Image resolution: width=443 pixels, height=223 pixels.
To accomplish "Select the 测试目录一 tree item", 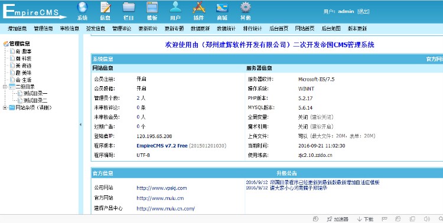I will click(x=35, y=93).
